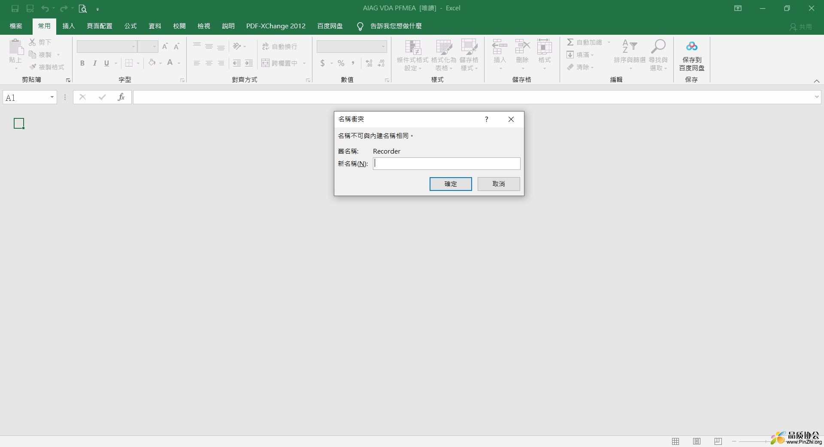
Task: Click the Undo arrow in quick access toolbar
Action: tap(45, 9)
